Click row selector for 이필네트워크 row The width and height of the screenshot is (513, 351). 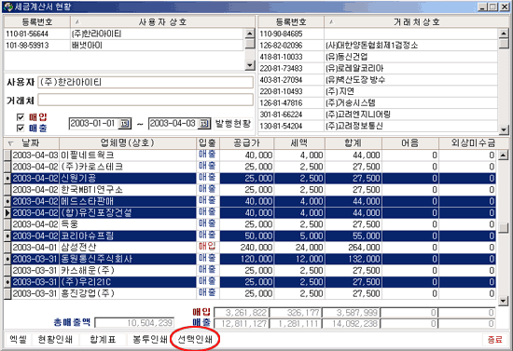click(7, 155)
